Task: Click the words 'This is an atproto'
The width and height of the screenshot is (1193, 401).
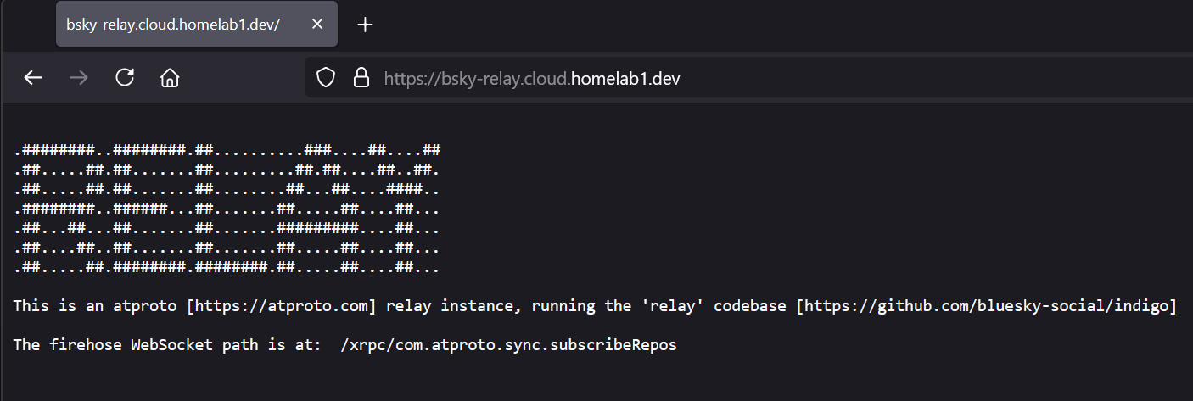Action: (96, 306)
